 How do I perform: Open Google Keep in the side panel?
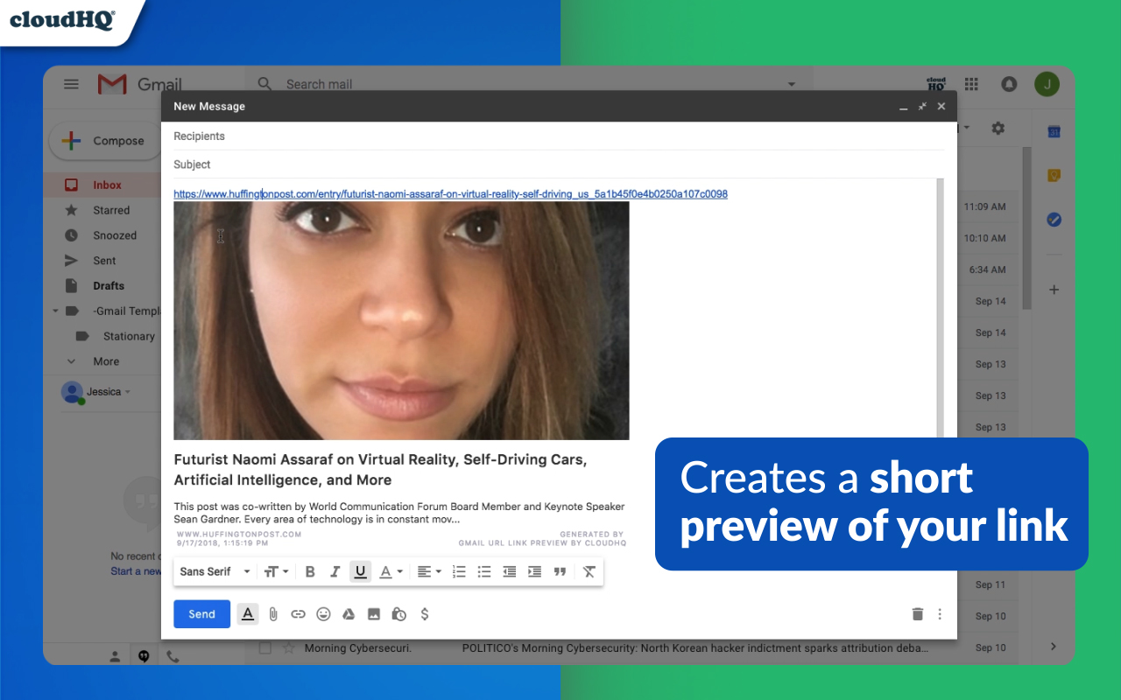tap(1054, 174)
